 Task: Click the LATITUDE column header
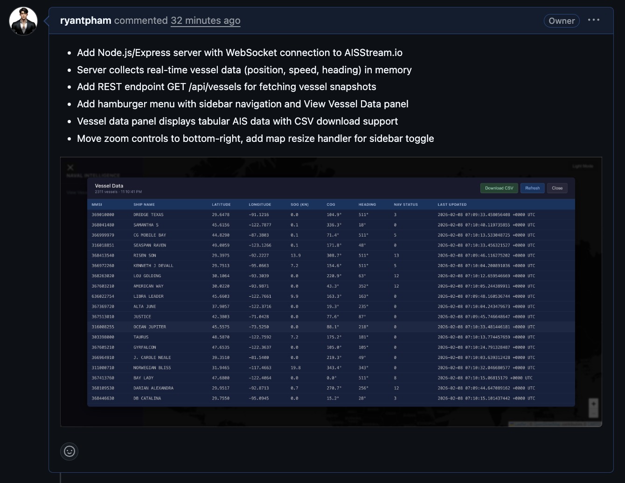(221, 204)
